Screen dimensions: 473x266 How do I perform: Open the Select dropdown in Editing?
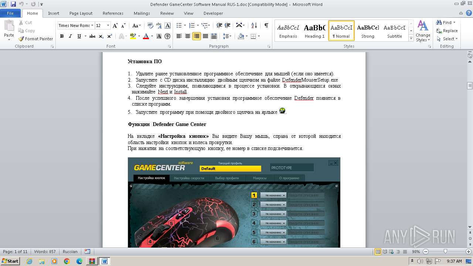(x=447, y=39)
